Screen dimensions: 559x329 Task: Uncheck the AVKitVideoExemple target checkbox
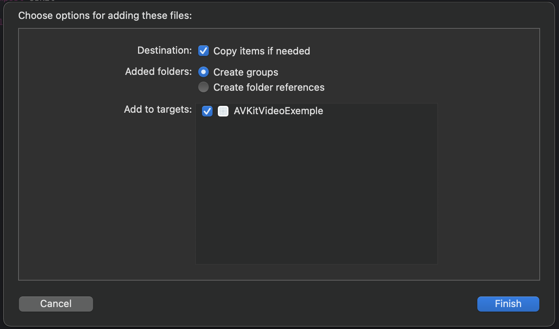click(207, 111)
